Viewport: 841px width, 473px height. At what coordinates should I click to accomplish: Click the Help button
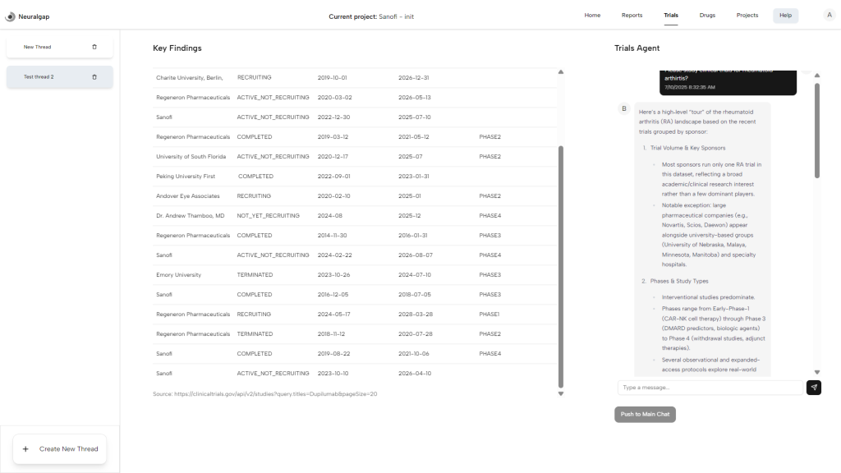[785, 16]
